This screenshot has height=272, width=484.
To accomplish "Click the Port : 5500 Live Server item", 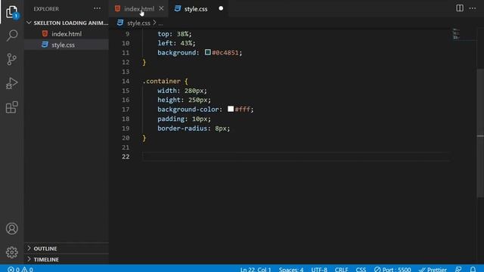I will coord(392,269).
